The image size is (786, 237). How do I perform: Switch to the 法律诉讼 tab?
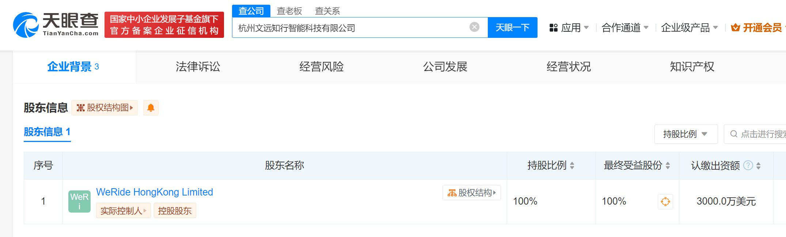198,67
